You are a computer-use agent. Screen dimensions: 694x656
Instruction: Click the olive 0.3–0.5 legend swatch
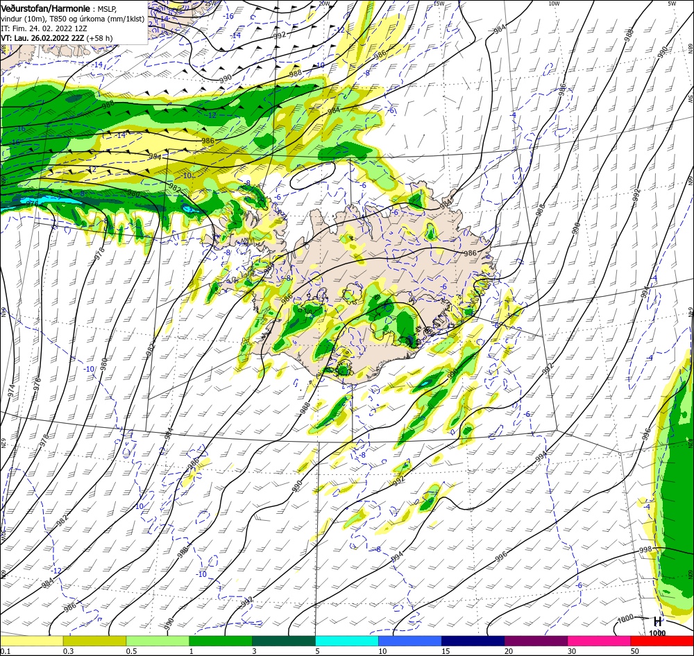point(94,641)
